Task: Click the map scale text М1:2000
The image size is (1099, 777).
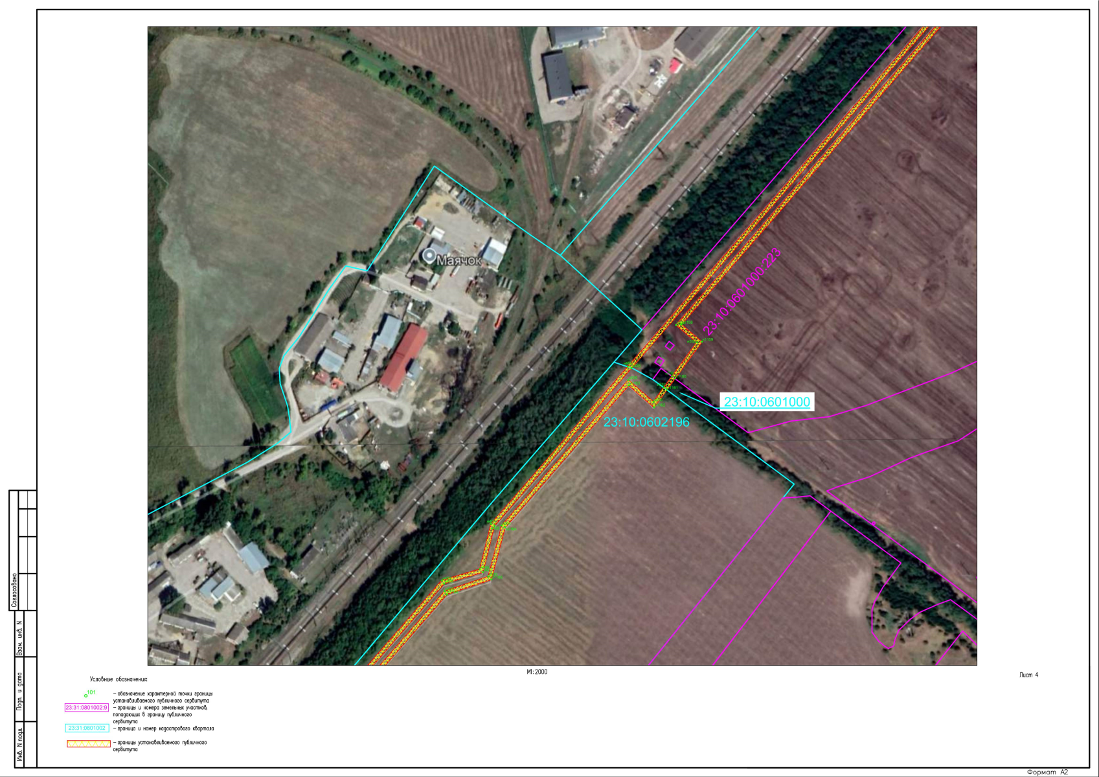Action: click(x=537, y=672)
